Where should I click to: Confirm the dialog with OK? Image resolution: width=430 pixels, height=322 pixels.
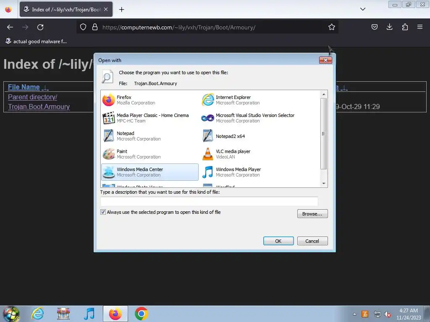click(x=278, y=241)
